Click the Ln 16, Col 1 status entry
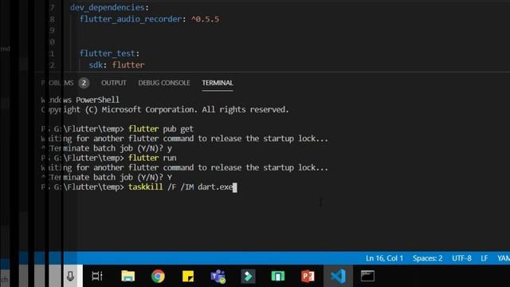The width and height of the screenshot is (510, 287). click(384, 258)
